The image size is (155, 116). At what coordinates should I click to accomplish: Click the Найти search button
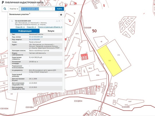tap(59, 9)
